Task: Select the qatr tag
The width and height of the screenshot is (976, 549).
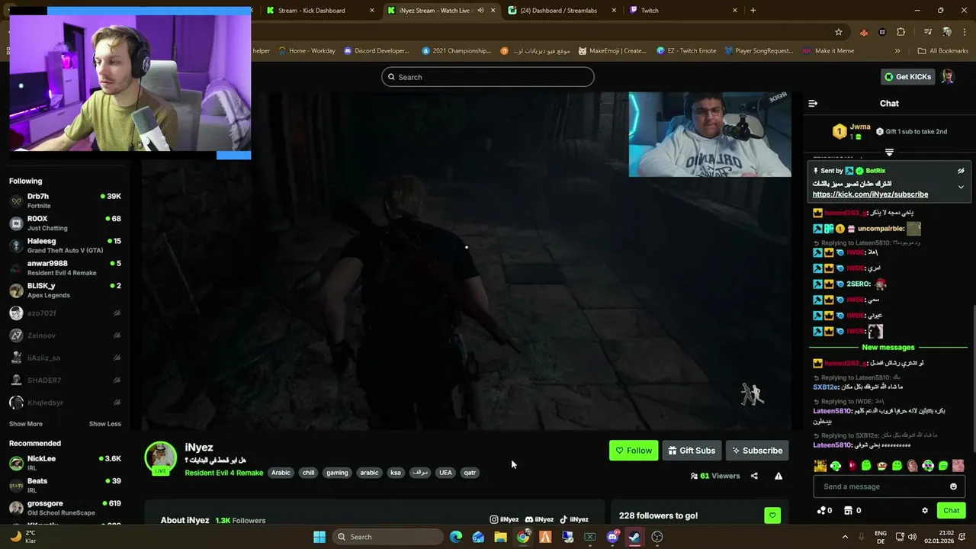Action: 470,473
